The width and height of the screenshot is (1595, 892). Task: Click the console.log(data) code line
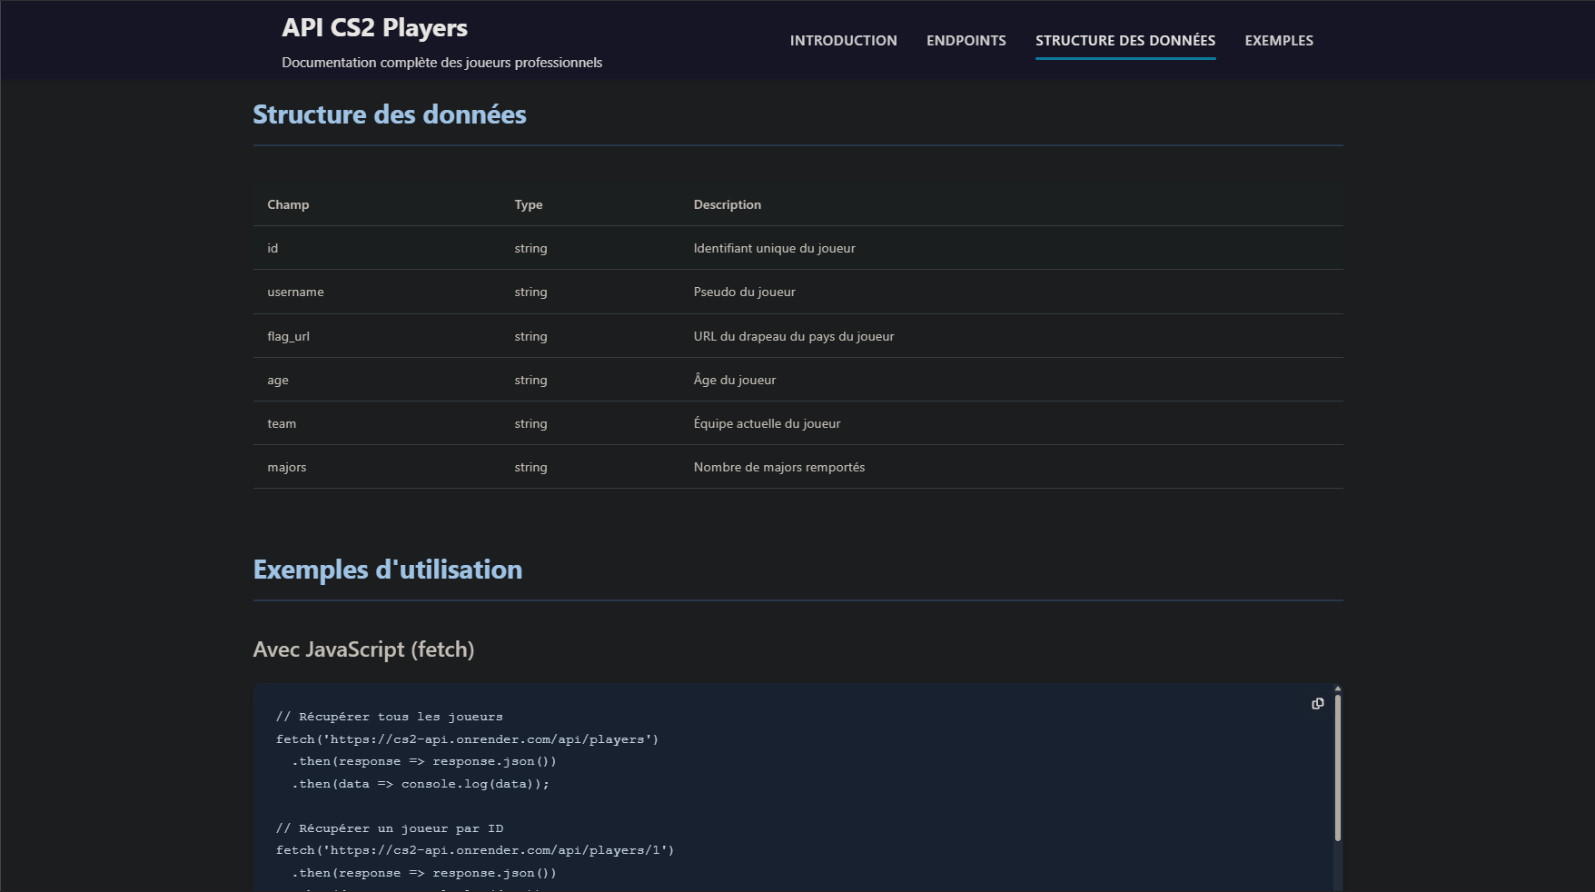420,784
